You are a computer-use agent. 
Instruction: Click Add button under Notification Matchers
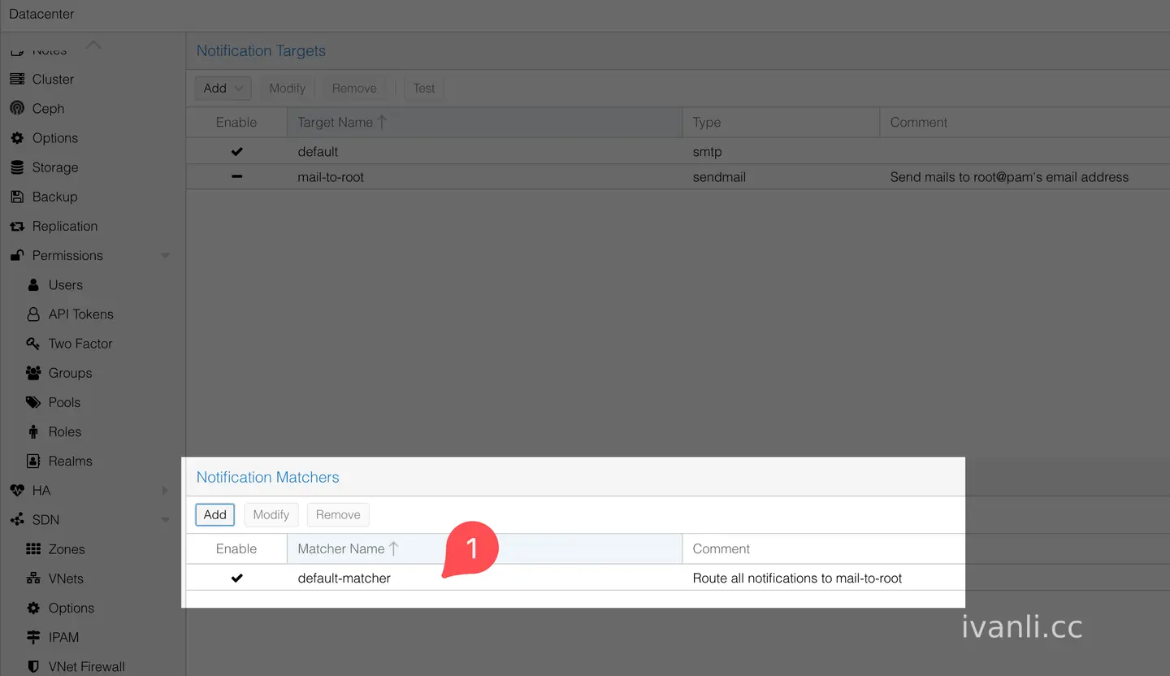pos(215,515)
